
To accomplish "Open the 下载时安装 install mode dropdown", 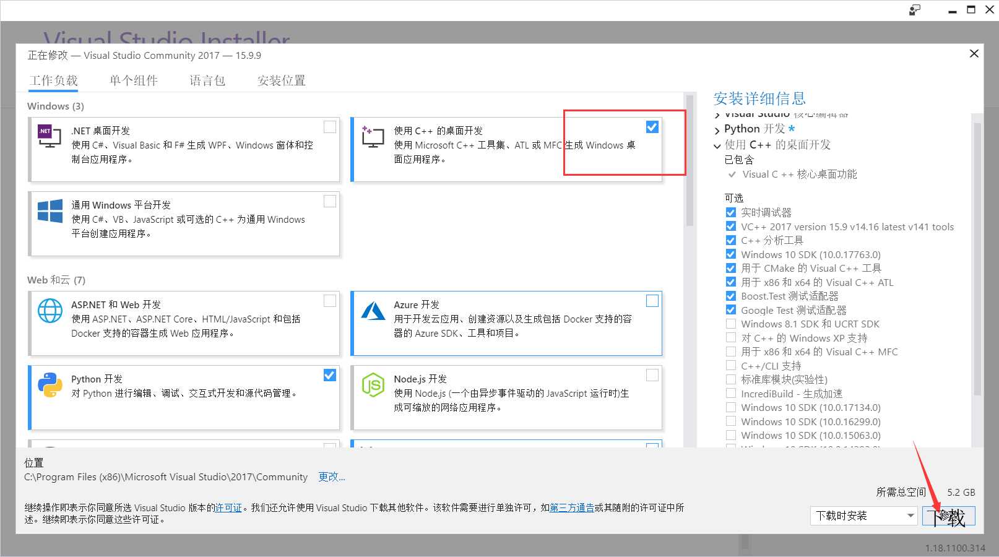I will (x=863, y=516).
